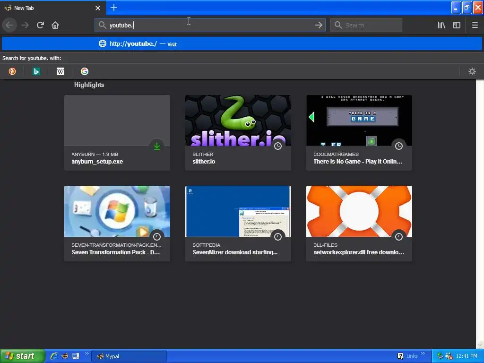This screenshot has height=363, width=484.
Task: Open the SevenMizer Softpedia thumbnail
Action: [238, 211]
